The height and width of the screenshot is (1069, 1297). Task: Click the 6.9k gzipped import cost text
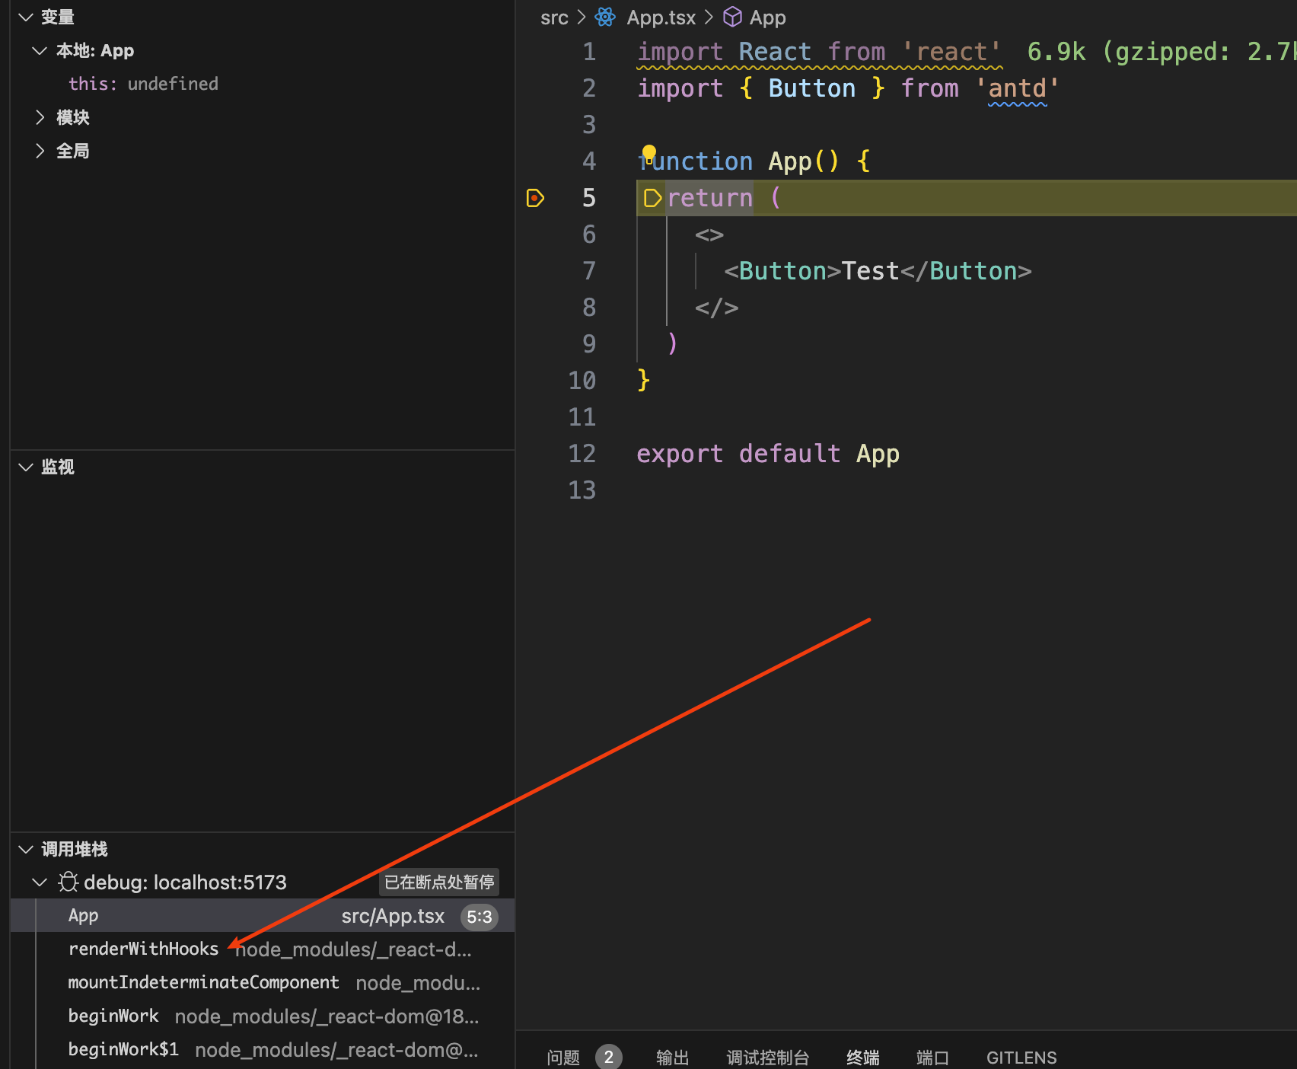point(1161,52)
